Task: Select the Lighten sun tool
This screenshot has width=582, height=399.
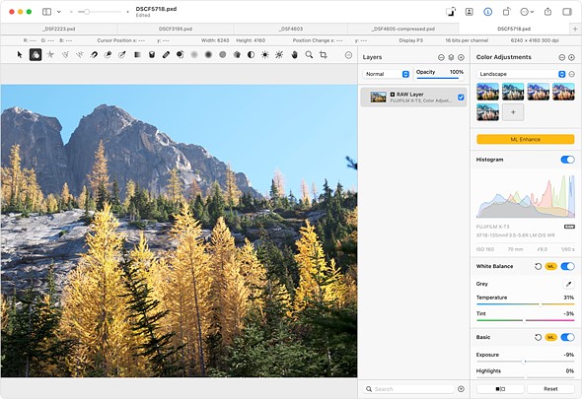Action: (265, 55)
